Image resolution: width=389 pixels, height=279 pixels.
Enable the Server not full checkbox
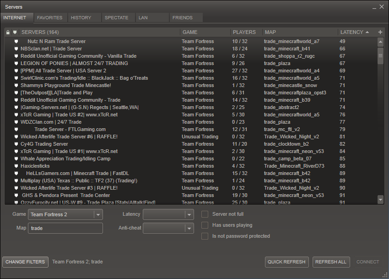205,214
